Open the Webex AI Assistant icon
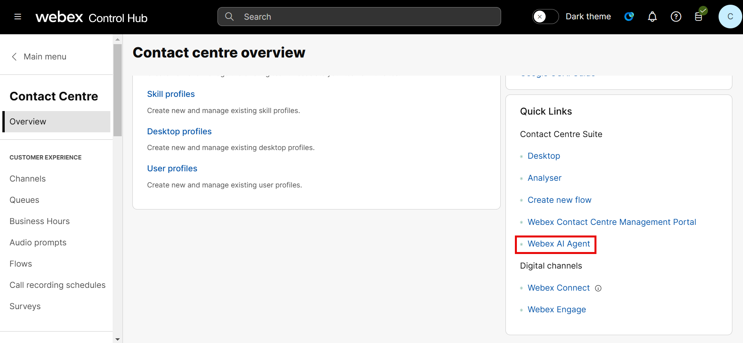The width and height of the screenshot is (743, 343). [629, 17]
